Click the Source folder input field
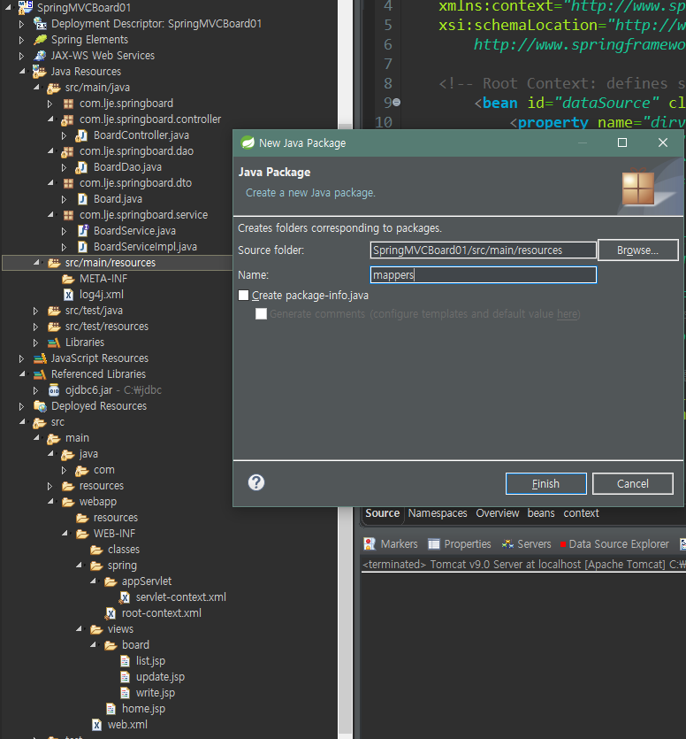Screen dimensions: 686x739 [483, 250]
